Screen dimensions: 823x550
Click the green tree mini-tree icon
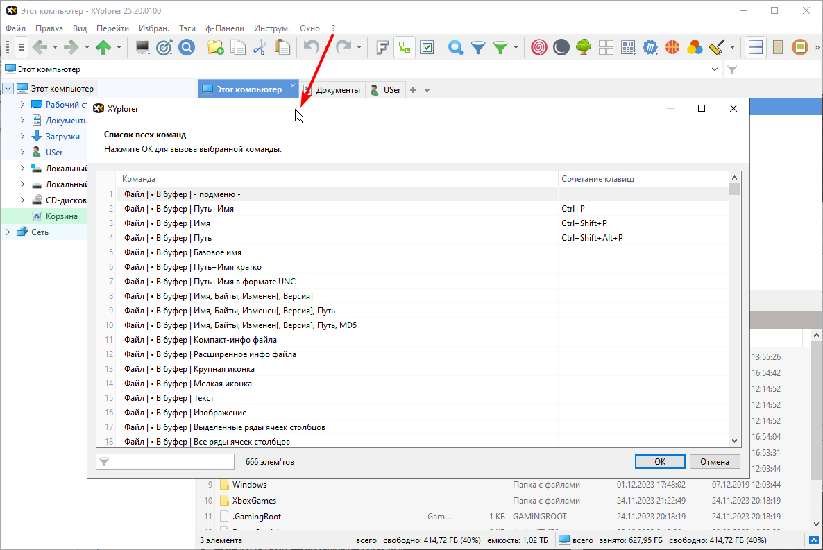point(584,47)
